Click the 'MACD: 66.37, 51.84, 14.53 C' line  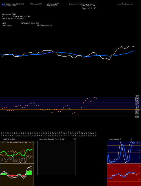click(x=14, y=19)
